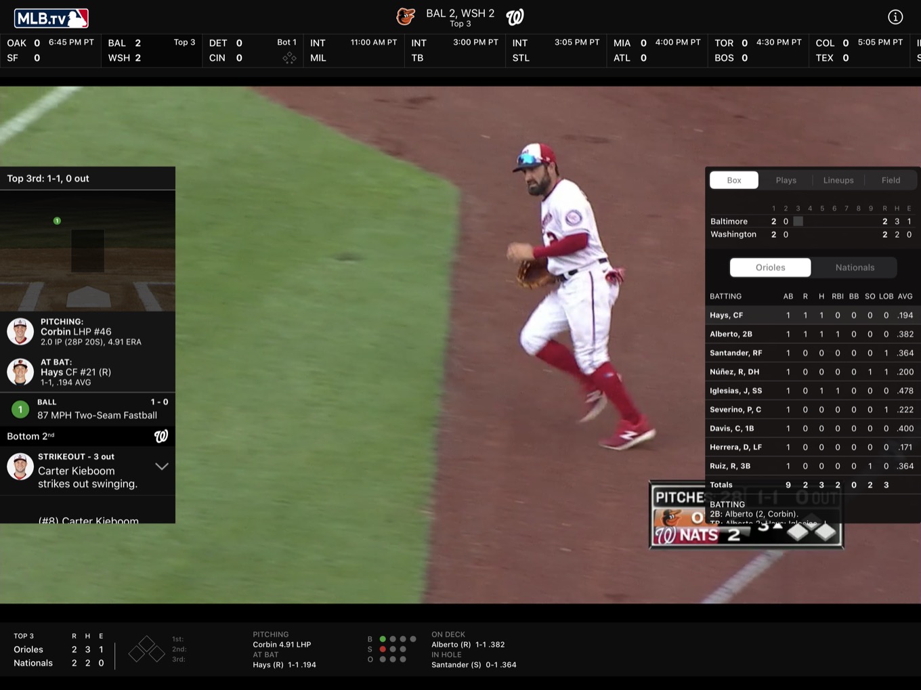The image size is (921, 690).
Task: Click the ball-strike-out count indicator
Action: point(391,649)
